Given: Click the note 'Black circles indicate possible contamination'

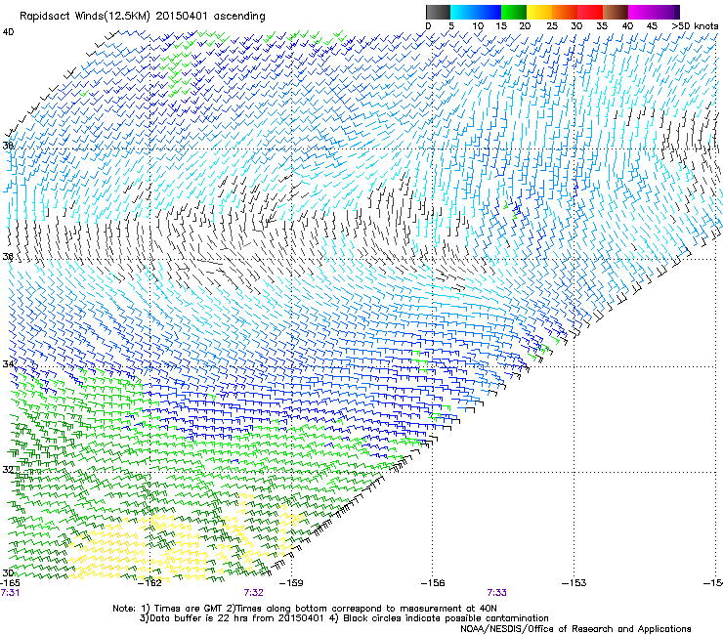Looking at the screenshot, I should pos(446,618).
